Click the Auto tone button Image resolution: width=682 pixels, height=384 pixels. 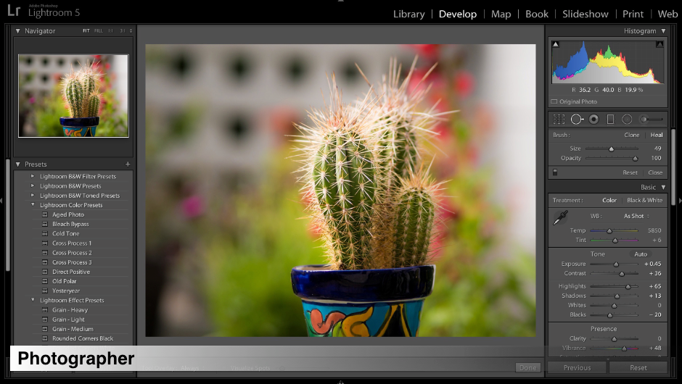click(x=641, y=254)
